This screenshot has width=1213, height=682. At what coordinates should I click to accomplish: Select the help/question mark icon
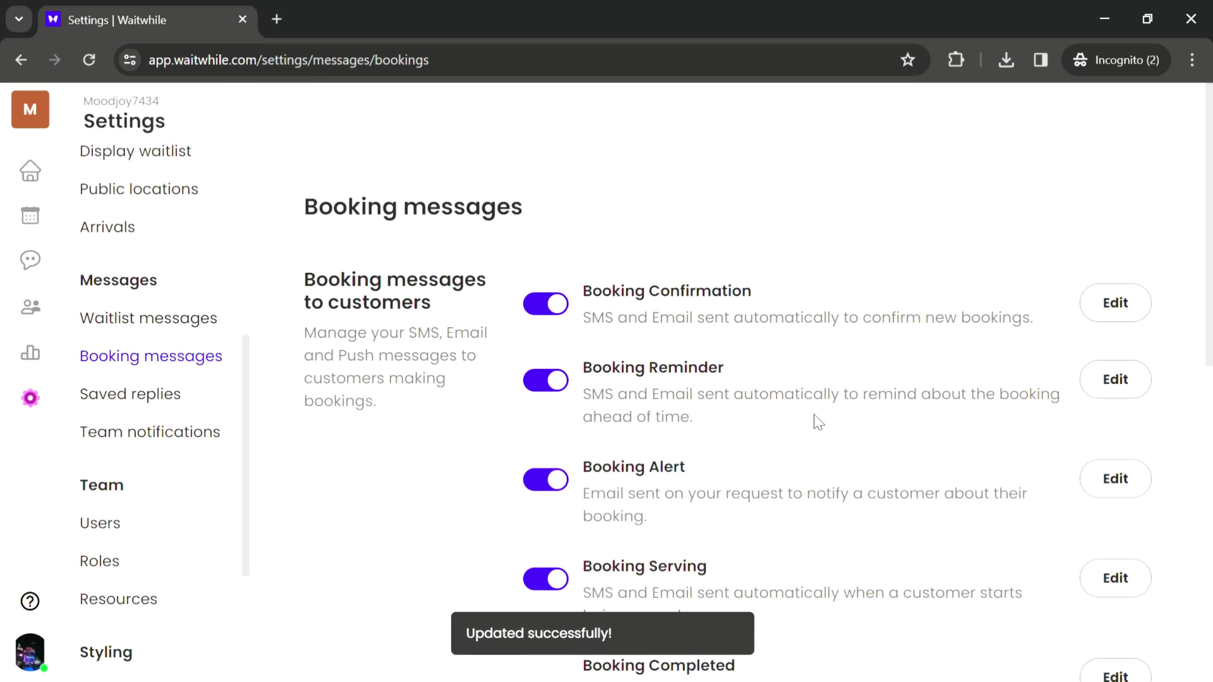pos(30,601)
